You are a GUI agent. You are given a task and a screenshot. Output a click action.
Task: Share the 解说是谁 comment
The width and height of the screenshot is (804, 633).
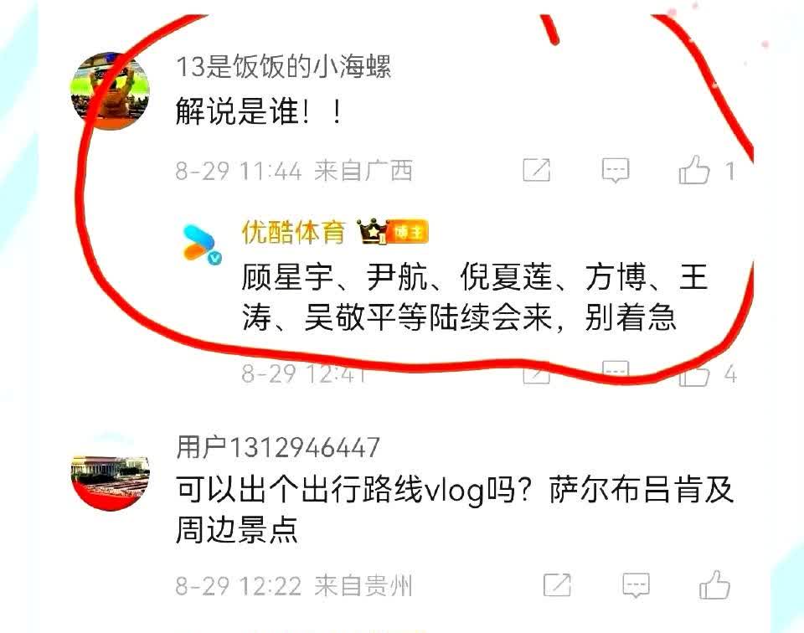[x=536, y=170]
